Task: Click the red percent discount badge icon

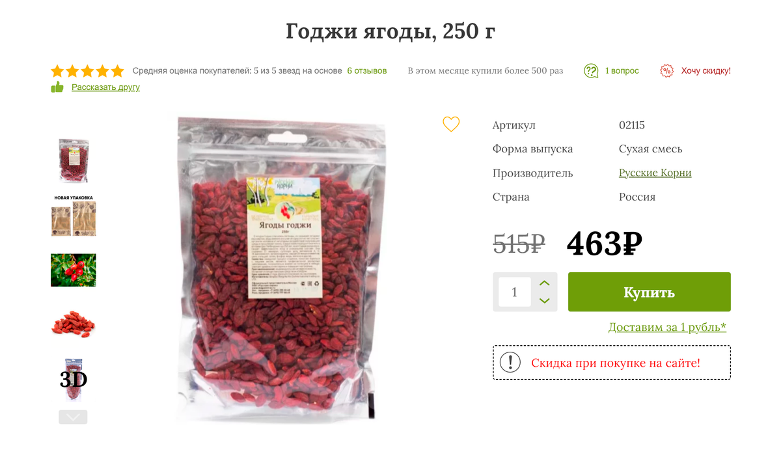Action: click(x=666, y=71)
